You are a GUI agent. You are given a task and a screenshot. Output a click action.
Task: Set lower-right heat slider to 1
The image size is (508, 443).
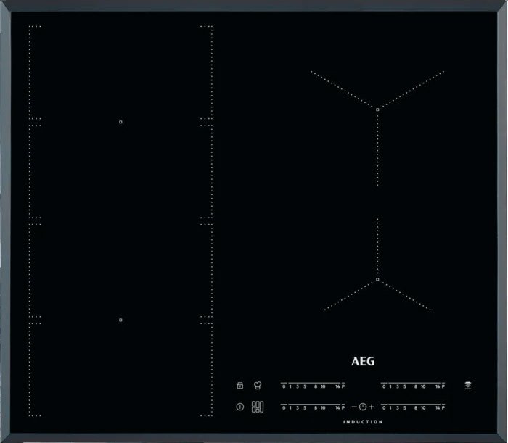(390, 408)
